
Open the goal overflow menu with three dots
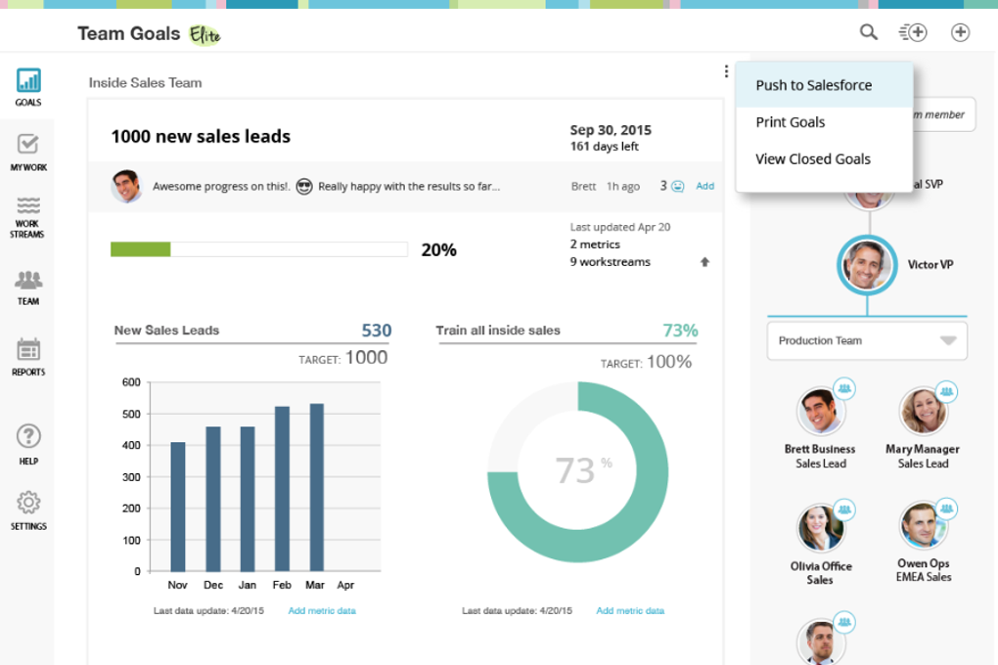point(725,70)
